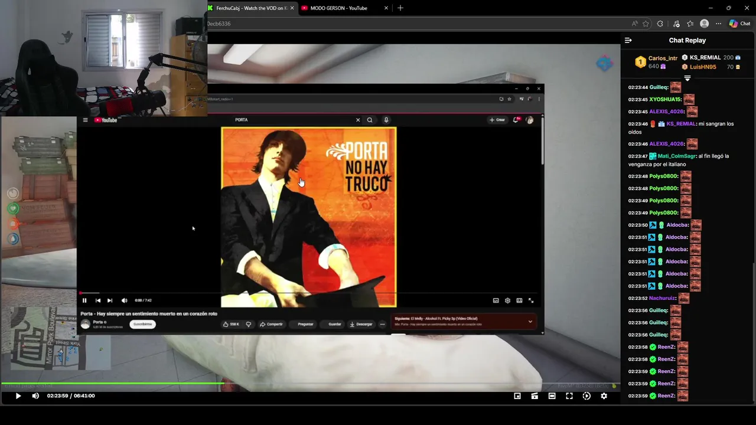Open the favorites list icon
The width and height of the screenshot is (756, 425).
(x=690, y=24)
